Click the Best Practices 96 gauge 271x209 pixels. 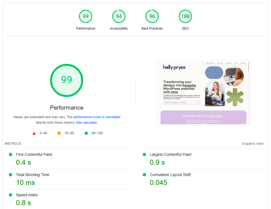tap(152, 16)
